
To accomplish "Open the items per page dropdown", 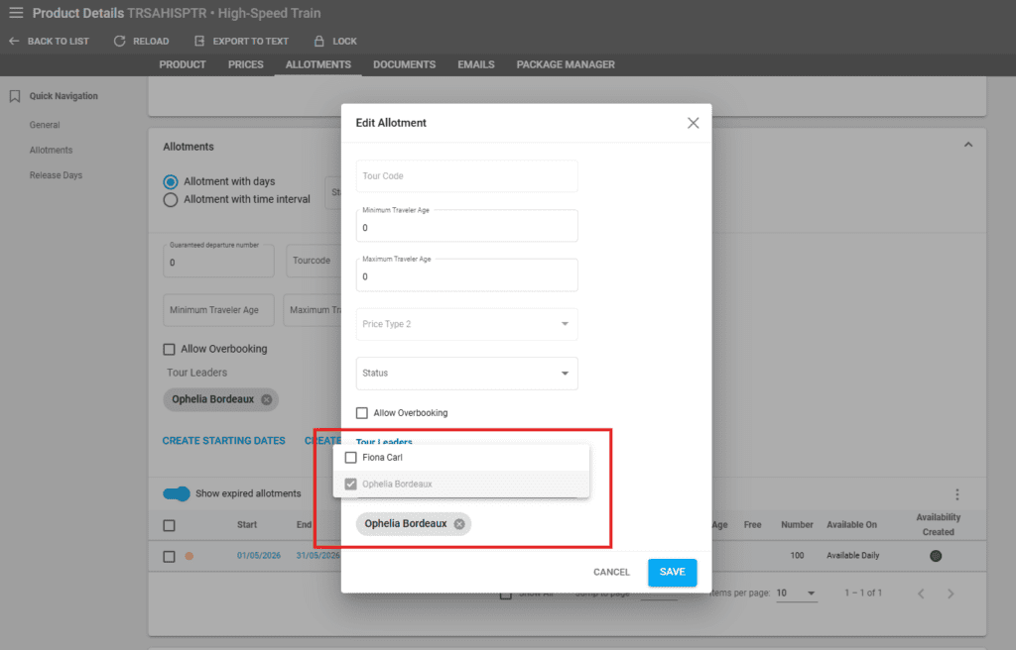I will (796, 593).
